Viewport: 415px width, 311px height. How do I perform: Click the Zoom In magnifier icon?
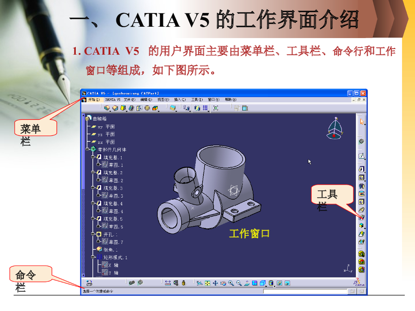point(231,283)
